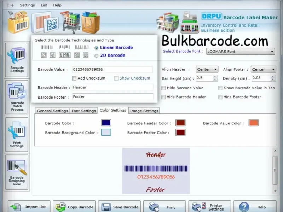Check Hide Barcode Header
The width and height of the screenshot is (283, 212).
163,97
